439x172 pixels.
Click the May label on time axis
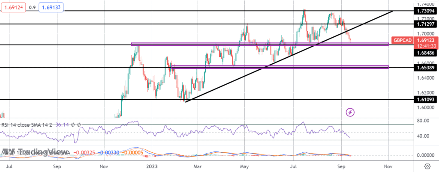click(x=244, y=166)
